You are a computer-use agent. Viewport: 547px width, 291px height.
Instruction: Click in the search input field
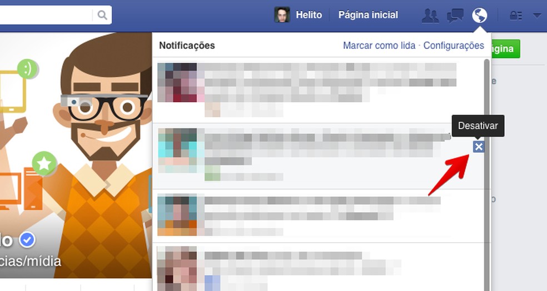coord(46,15)
